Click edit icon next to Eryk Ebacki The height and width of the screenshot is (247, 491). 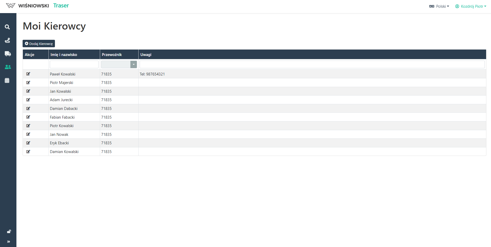tap(28, 143)
